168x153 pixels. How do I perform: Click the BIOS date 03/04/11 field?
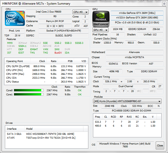coord(113,64)
